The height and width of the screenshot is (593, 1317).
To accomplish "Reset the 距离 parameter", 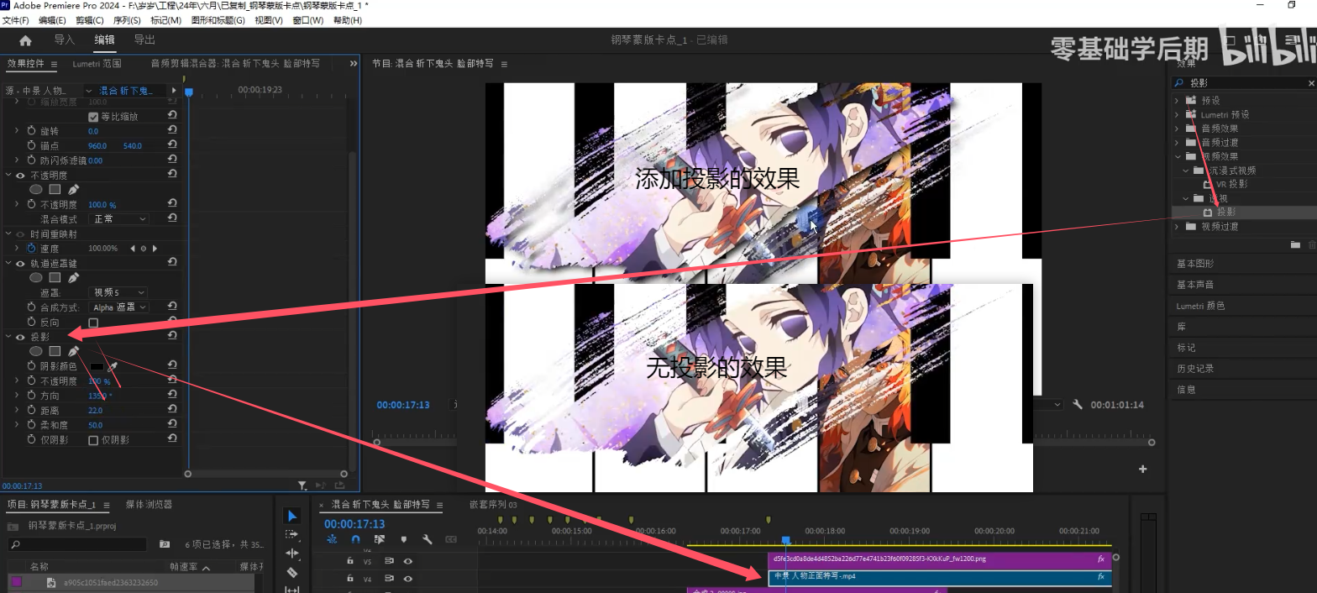I will click(172, 410).
